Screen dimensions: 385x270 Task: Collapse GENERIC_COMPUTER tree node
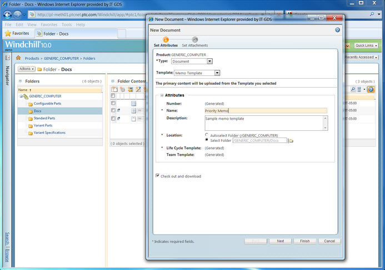pyautogui.click(x=21, y=96)
